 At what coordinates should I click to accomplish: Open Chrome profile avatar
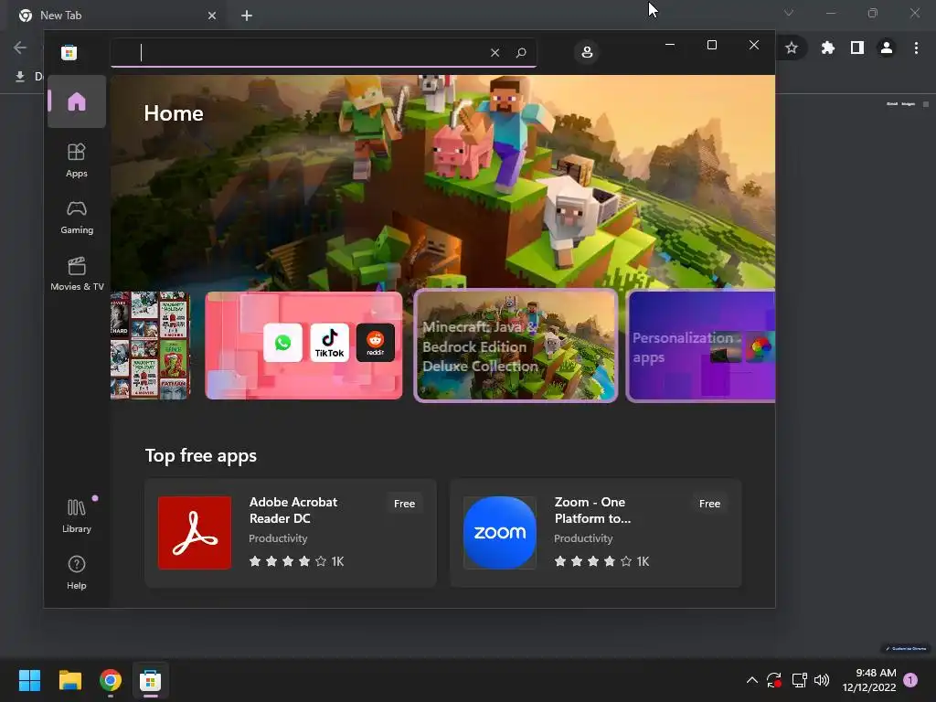[x=887, y=48]
